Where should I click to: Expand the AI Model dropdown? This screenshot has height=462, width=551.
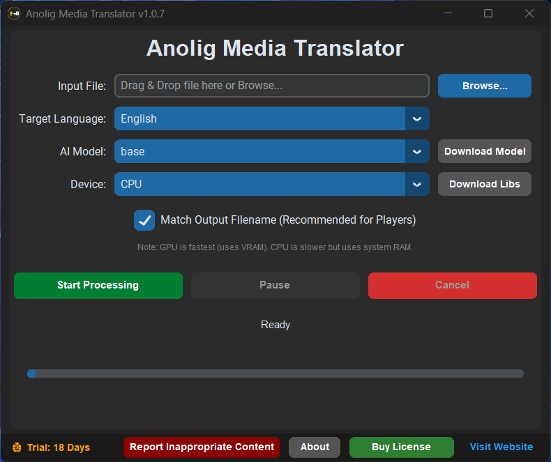click(416, 151)
